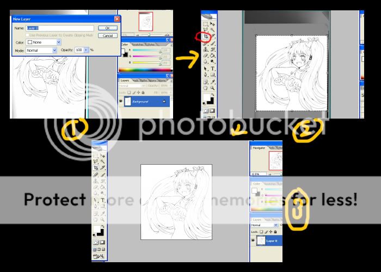Screen dimensions: 381x272
Task: Select the Layers tab above Layer 0
Action: [257, 220]
